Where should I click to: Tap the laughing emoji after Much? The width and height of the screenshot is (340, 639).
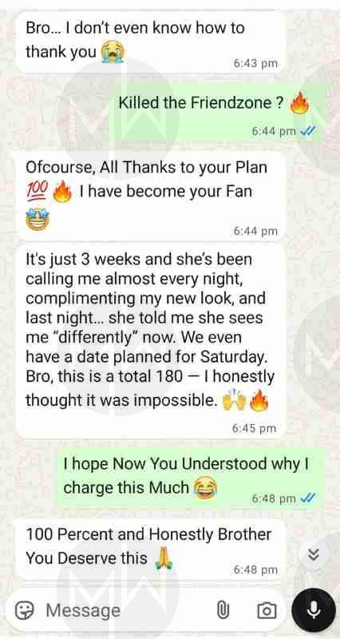(x=205, y=489)
